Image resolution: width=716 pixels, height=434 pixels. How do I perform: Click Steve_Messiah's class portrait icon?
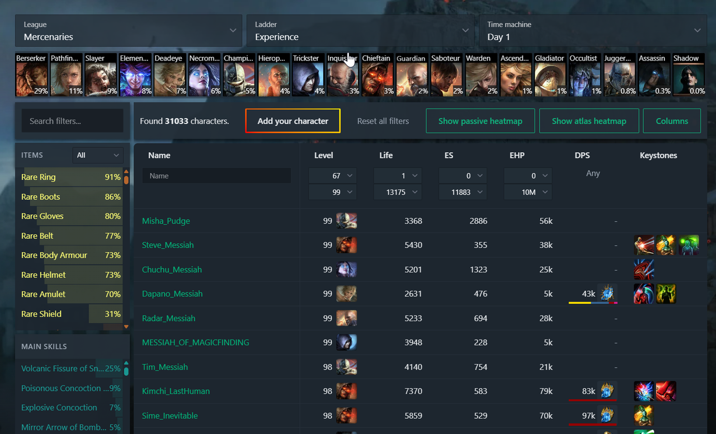pyautogui.click(x=347, y=245)
